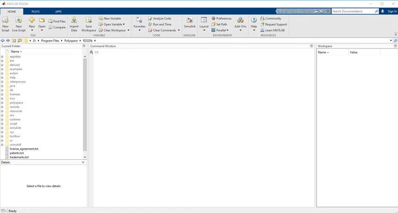Click Learn MATLAB
The image size is (398, 213).
click(272, 30)
